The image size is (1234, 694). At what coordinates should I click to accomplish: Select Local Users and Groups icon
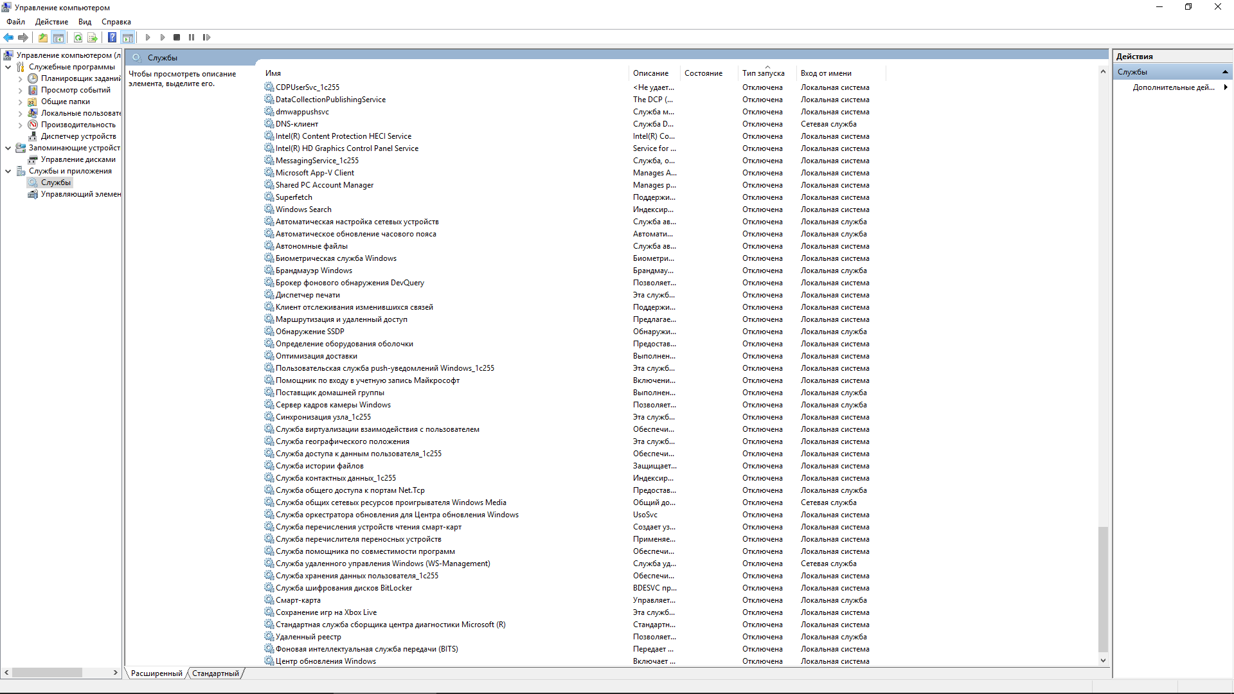(x=33, y=113)
